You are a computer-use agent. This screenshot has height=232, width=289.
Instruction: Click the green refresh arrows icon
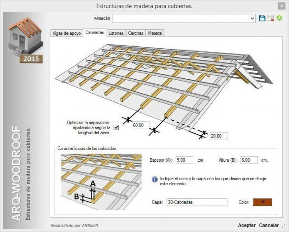tap(280, 18)
